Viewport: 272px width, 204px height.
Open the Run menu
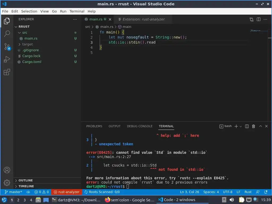click(63, 11)
